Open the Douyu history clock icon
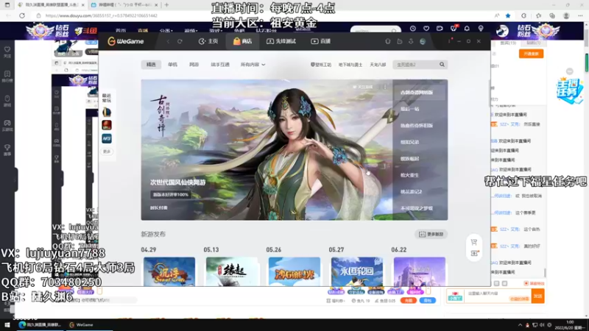The width and height of the screenshot is (589, 331). tap(413, 29)
